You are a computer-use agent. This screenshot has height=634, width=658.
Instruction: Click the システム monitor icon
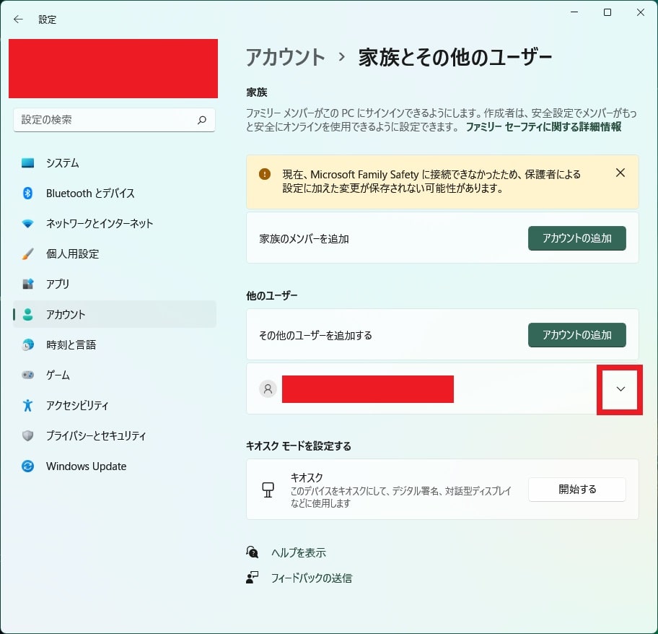click(x=27, y=163)
